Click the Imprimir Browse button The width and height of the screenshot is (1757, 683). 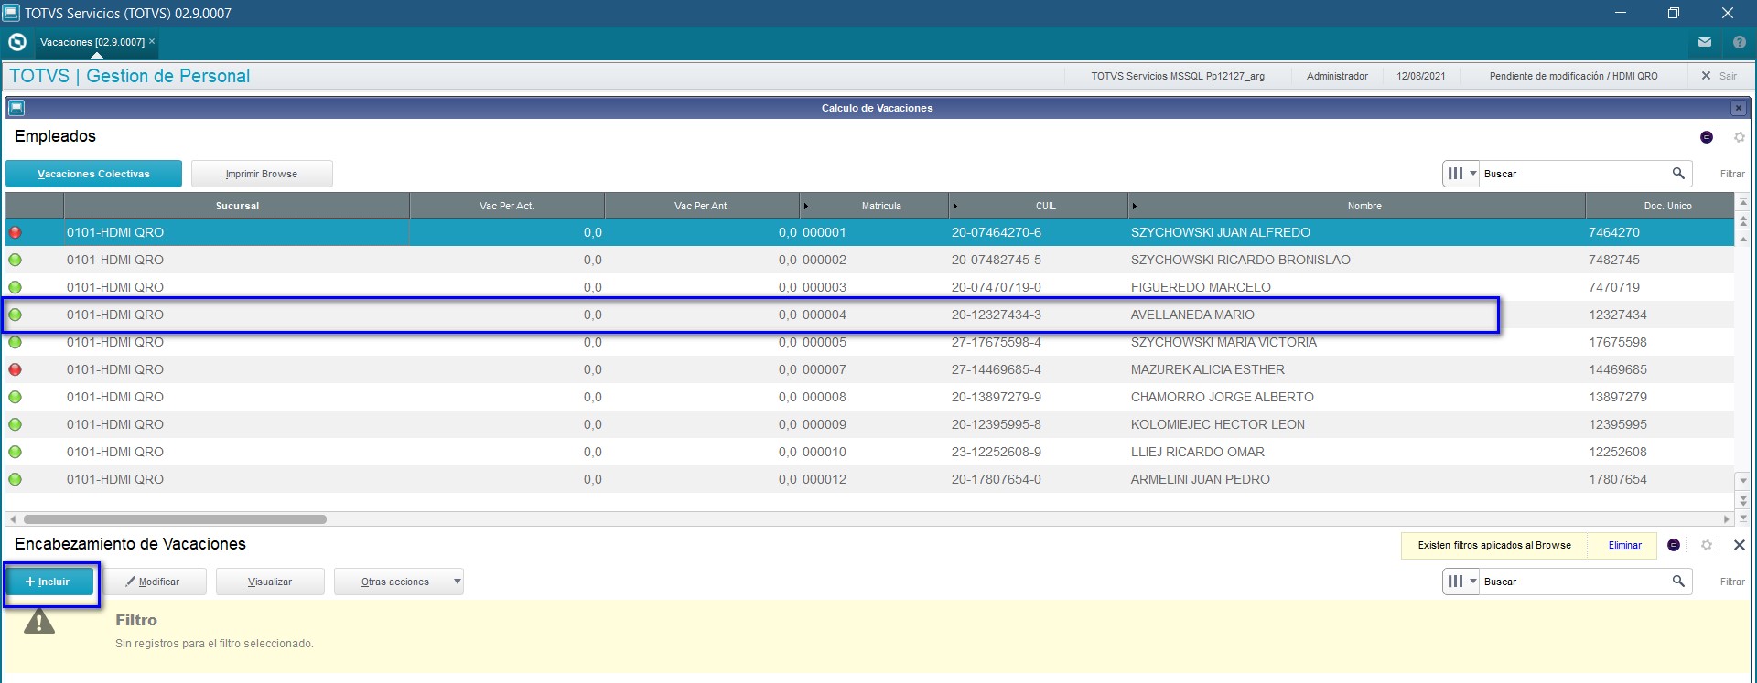coord(262,174)
